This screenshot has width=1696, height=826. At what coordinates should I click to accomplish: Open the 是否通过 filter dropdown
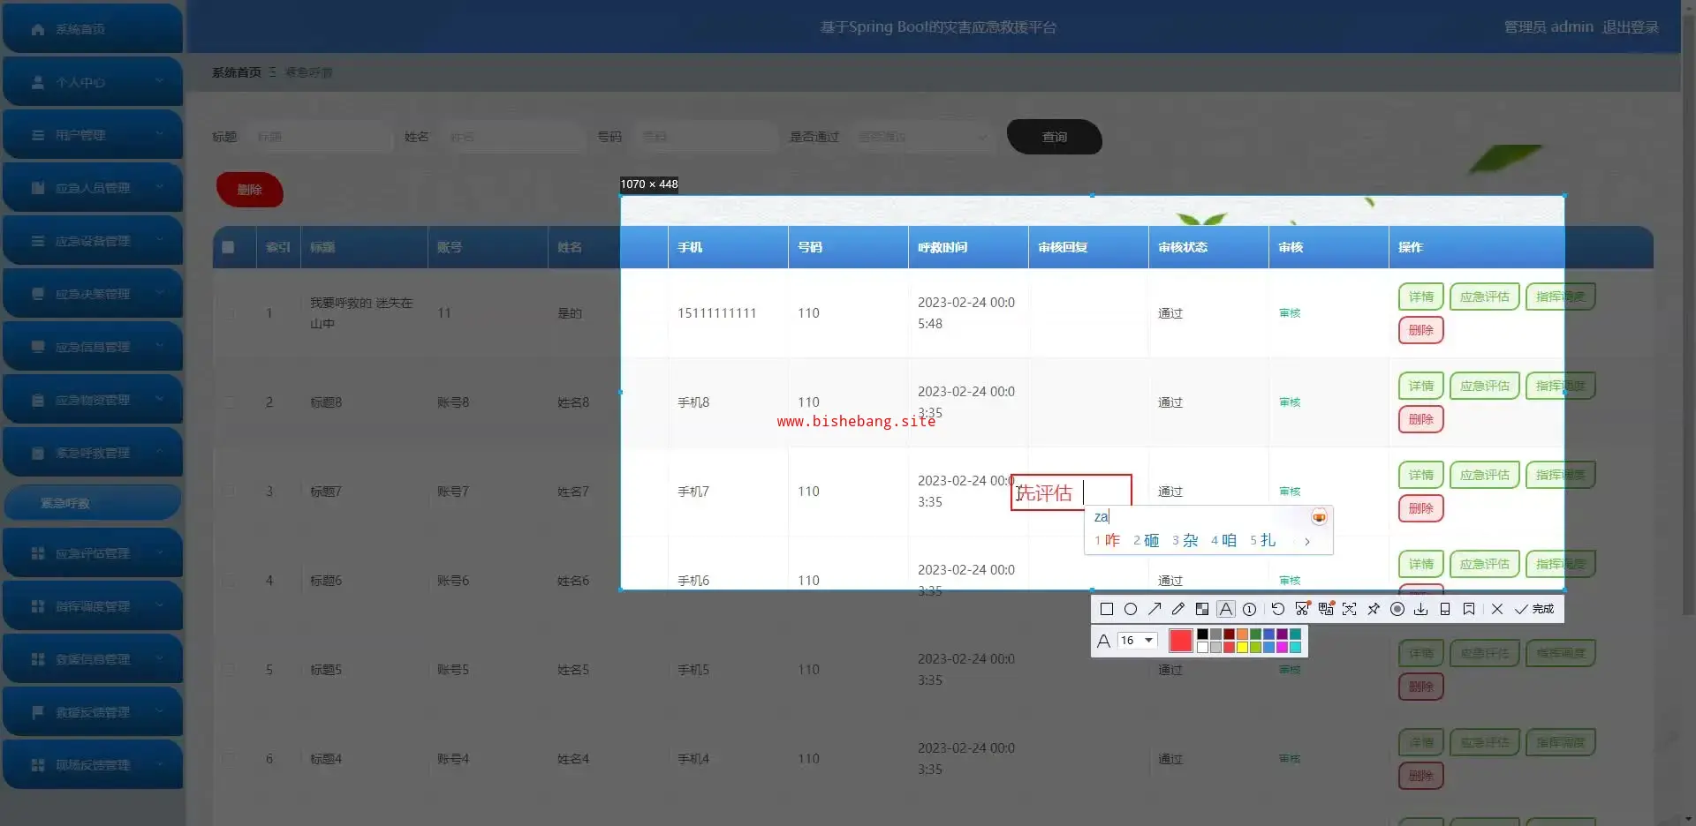point(922,137)
